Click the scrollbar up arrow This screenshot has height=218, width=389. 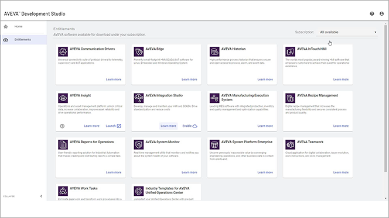(x=385, y=23)
